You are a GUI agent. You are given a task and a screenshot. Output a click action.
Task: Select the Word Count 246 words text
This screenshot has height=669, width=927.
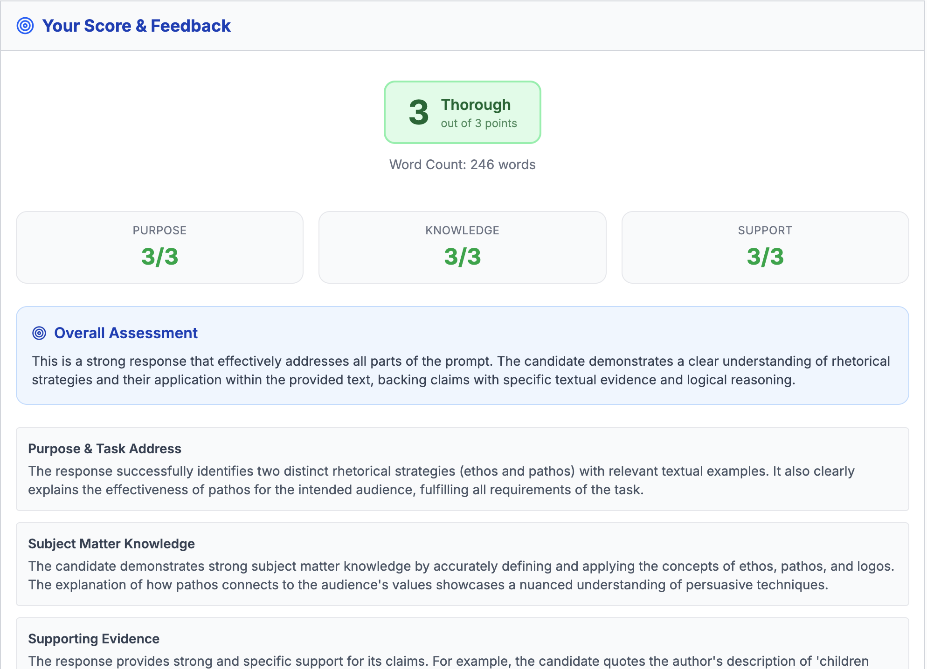click(x=462, y=164)
